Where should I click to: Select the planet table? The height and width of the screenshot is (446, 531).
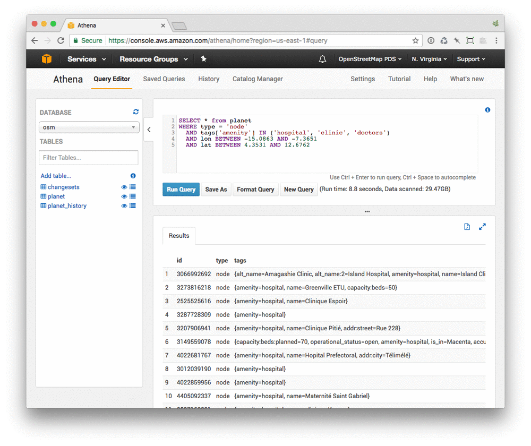(56, 196)
